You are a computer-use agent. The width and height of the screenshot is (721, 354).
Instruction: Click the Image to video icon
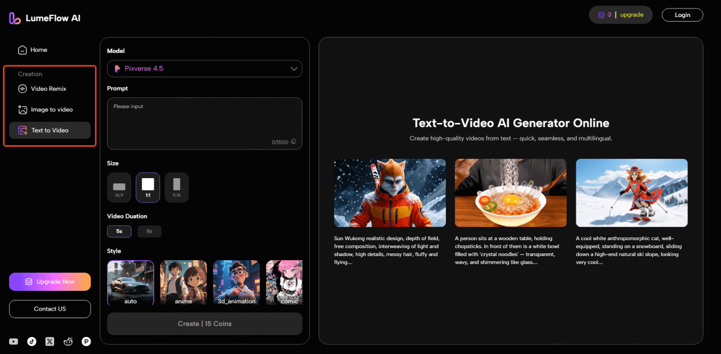coord(23,110)
